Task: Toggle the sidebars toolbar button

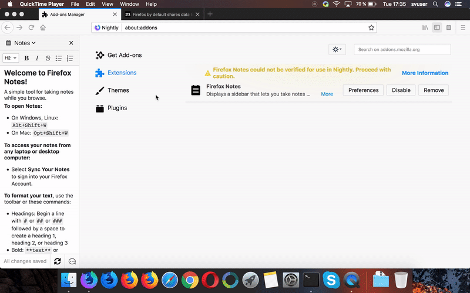Action: point(437,28)
